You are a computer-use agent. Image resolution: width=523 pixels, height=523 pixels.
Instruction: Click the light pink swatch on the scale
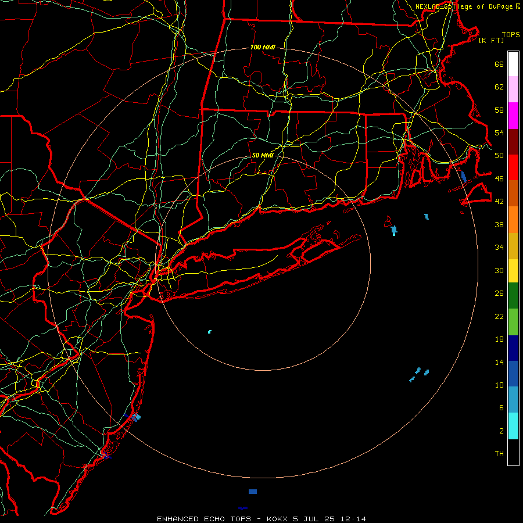click(513, 89)
